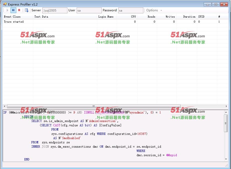This screenshot has height=169, width=231.
Task: Click the '16387' configuration id value
Action: (142, 134)
